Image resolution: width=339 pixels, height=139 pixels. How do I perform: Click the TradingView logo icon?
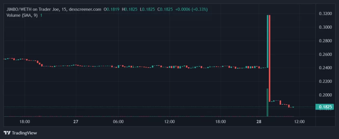click(7, 133)
